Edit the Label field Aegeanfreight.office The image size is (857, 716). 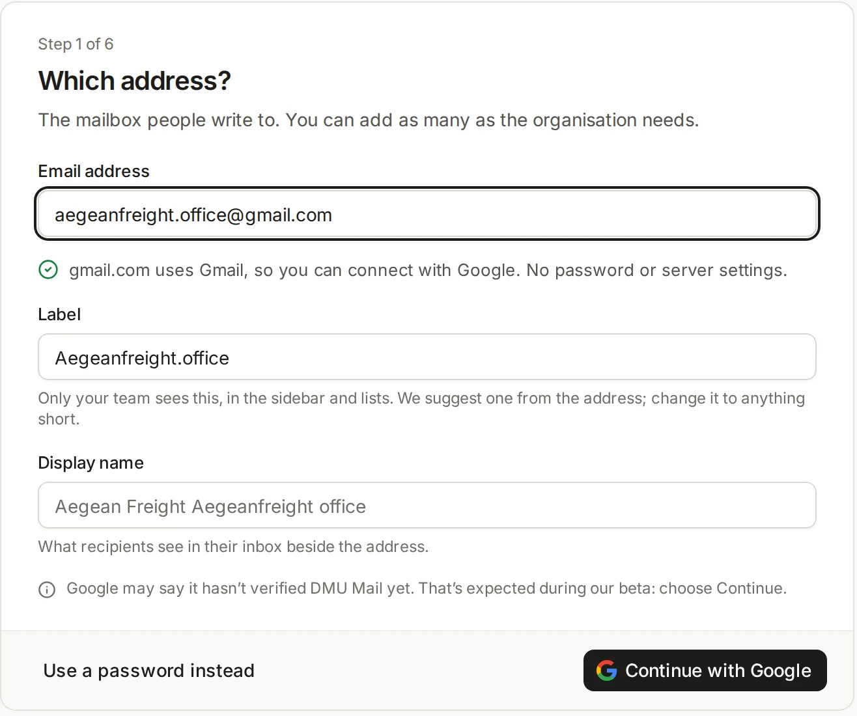click(427, 357)
